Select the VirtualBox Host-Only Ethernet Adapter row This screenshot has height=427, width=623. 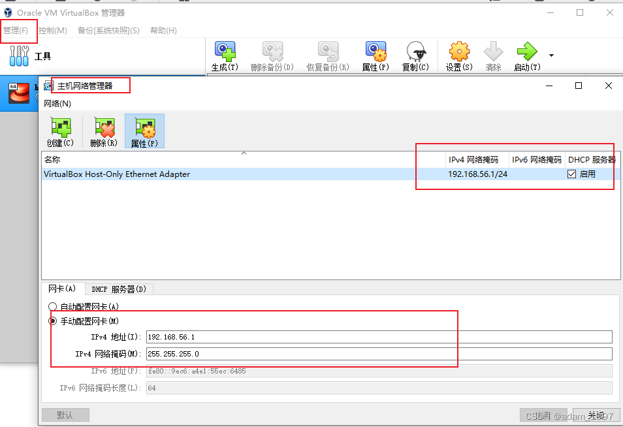196,174
